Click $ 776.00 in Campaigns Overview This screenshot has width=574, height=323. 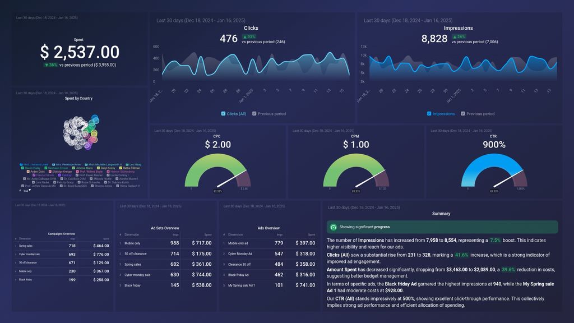click(x=101, y=254)
